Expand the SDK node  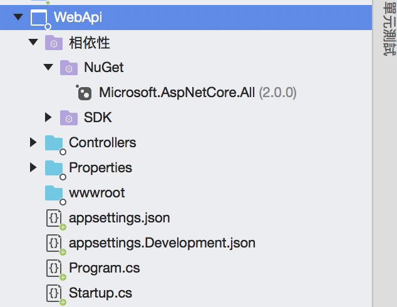[48, 117]
